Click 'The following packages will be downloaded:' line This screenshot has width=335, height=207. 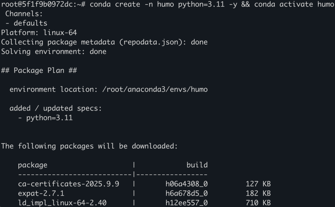[89, 146]
